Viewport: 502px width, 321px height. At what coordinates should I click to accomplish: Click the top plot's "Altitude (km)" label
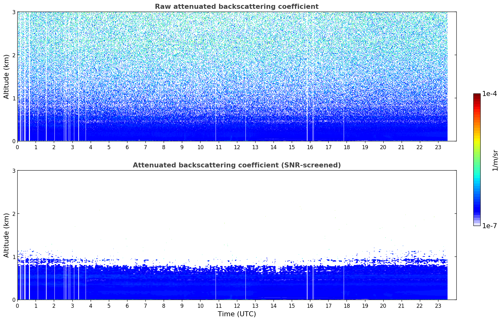coord(6,76)
